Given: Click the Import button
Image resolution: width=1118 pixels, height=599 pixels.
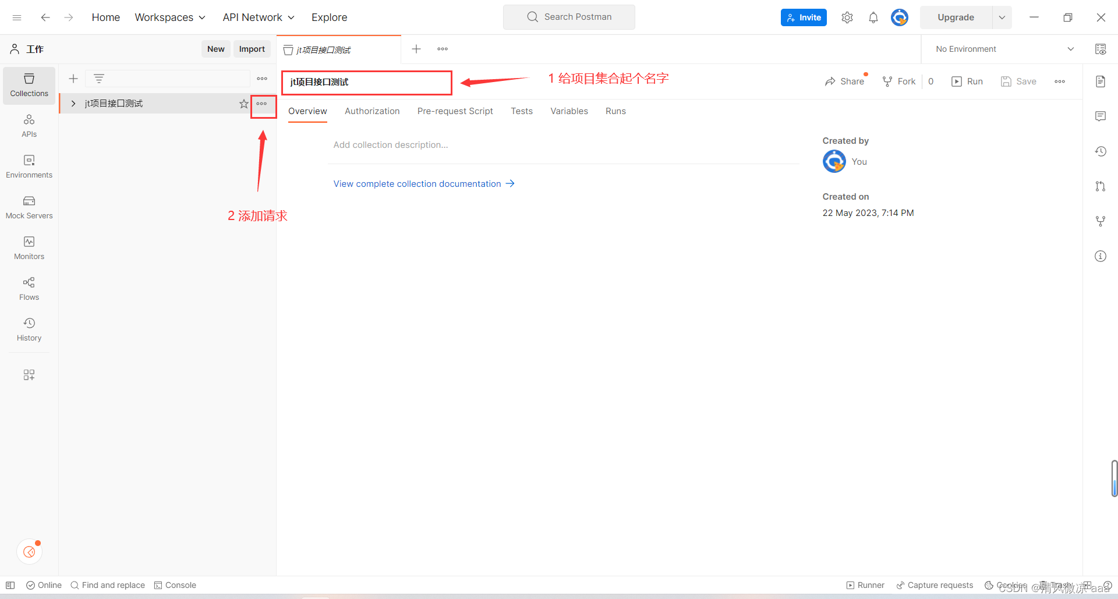Looking at the screenshot, I should click(252, 49).
